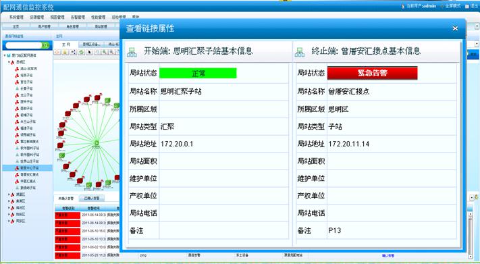This screenshot has width=480, height=264.
Task: Go to the 主页 submenu tab
Action: point(16,26)
